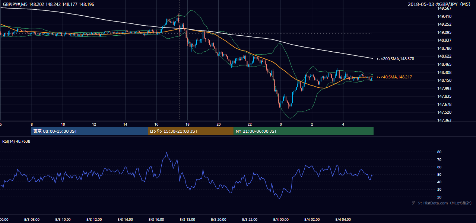Click the orange 40 SMA 148.217 label

point(394,77)
